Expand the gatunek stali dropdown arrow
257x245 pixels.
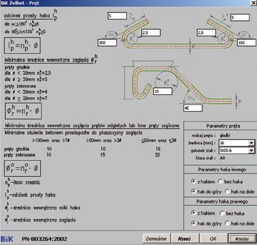point(251,151)
